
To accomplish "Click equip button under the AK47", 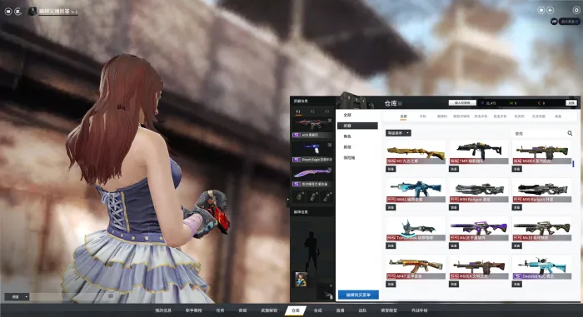I will [391, 285].
